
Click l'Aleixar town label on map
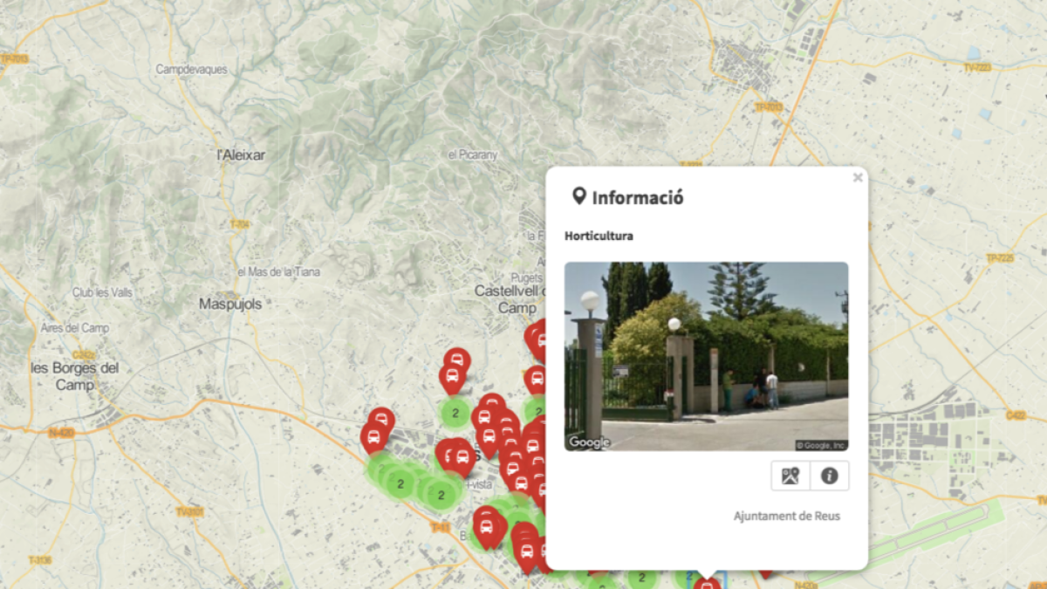[241, 155]
